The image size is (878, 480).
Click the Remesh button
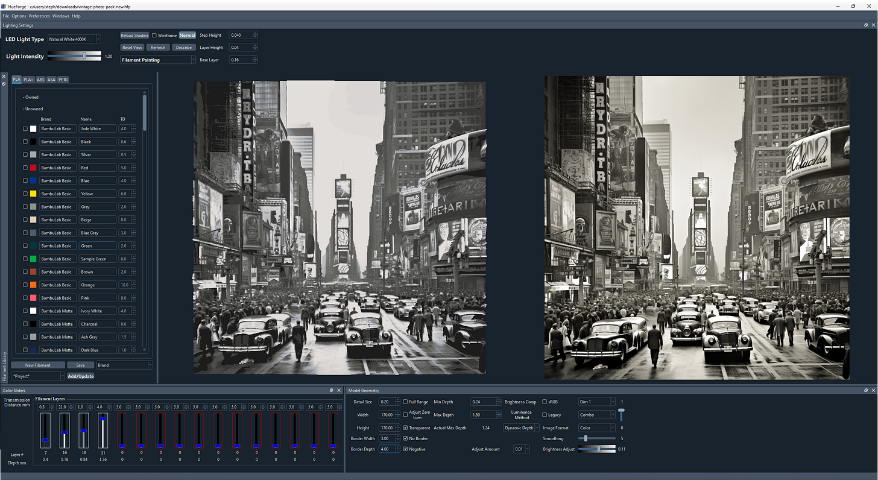tap(158, 48)
